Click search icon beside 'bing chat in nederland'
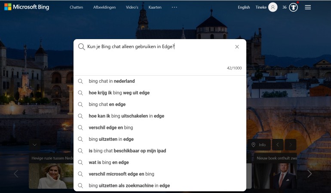 [80, 81]
